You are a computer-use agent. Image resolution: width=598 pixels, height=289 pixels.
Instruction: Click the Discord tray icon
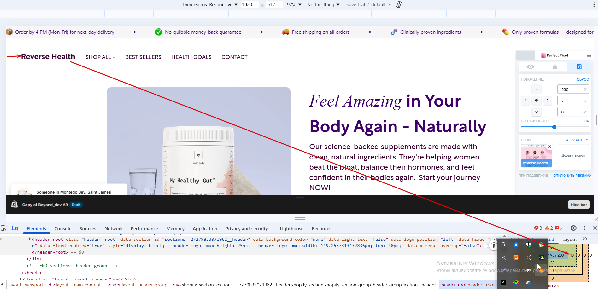click(528, 270)
